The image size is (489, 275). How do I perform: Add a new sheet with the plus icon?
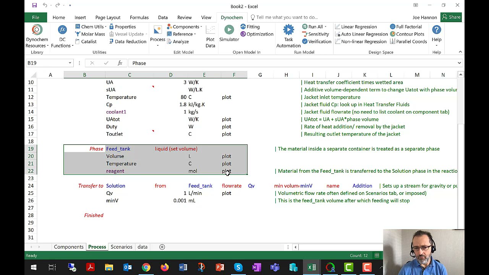tap(162, 247)
